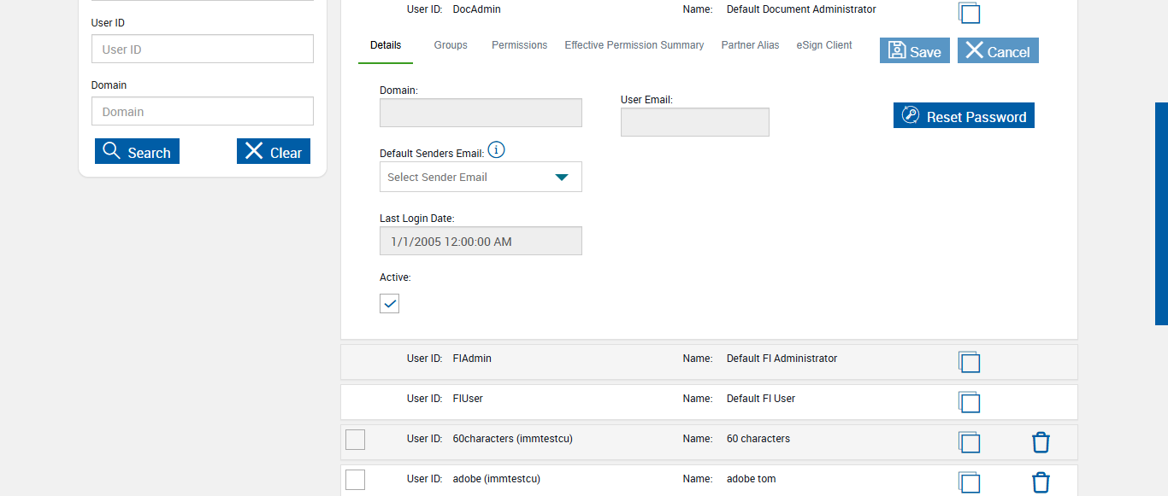1168x496 pixels.
Task: Select the 60characters user row checkbox
Action: (x=355, y=440)
